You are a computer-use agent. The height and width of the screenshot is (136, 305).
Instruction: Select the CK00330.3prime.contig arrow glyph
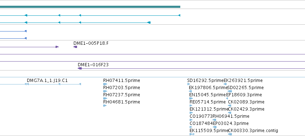[230, 134]
